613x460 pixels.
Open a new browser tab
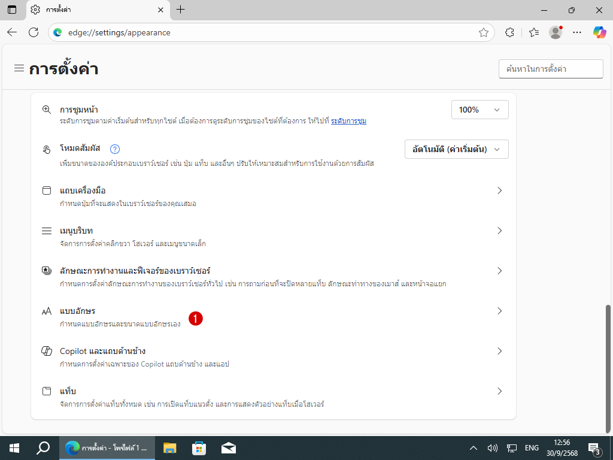[181, 10]
